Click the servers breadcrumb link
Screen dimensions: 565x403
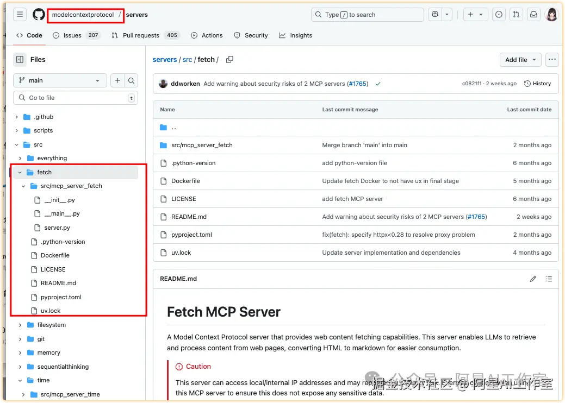click(165, 60)
